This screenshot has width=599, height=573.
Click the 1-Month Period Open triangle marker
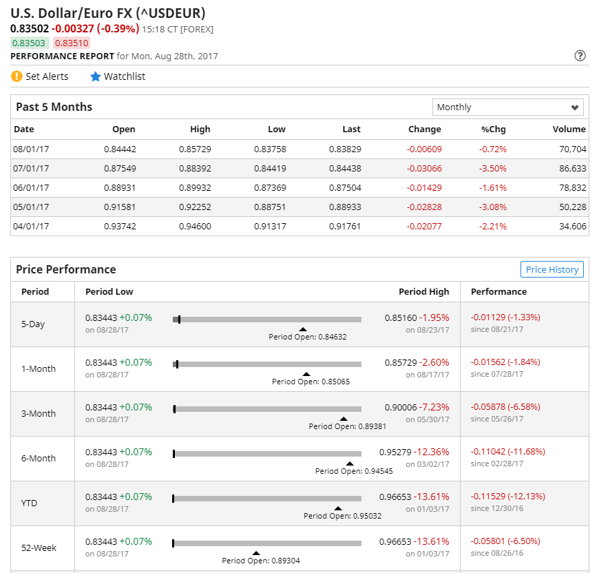tap(306, 374)
